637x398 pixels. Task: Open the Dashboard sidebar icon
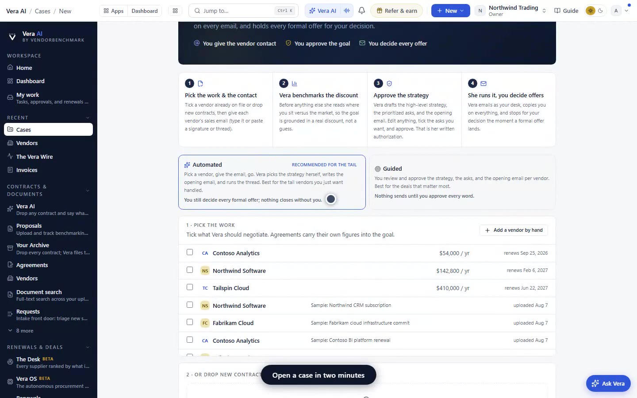(10, 81)
